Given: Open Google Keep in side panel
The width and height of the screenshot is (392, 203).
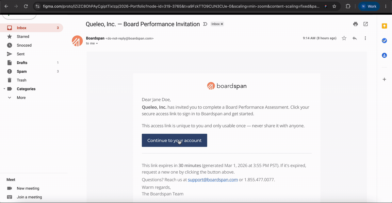Looking at the screenshot, I should pyautogui.click(x=384, y=26).
